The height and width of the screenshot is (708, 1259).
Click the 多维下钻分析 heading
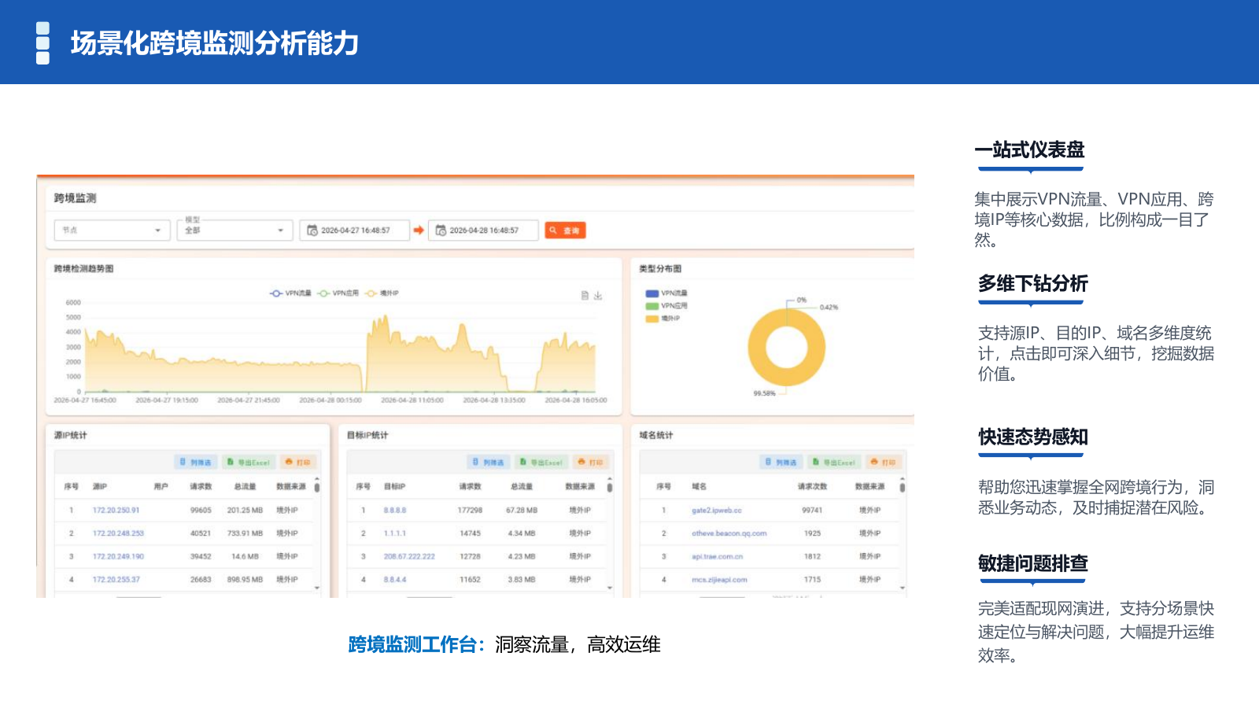click(1033, 283)
